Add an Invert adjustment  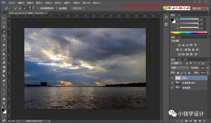(179, 54)
